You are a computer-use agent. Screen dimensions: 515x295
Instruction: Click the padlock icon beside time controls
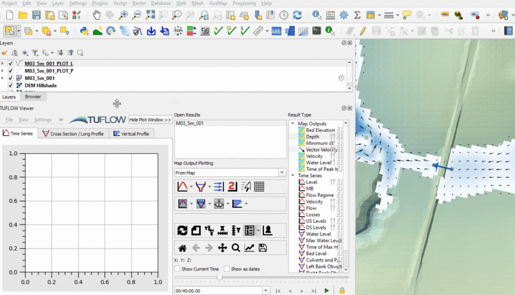(341, 291)
